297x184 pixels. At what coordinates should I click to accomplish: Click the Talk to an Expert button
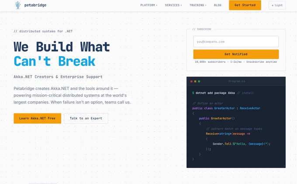click(86, 119)
